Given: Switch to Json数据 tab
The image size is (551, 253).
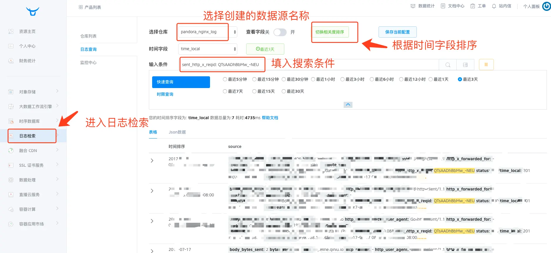Looking at the screenshot, I should (x=177, y=132).
